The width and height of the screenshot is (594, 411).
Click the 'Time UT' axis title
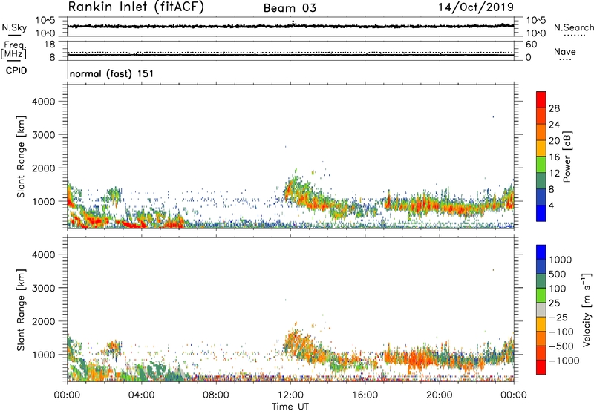coord(290,407)
